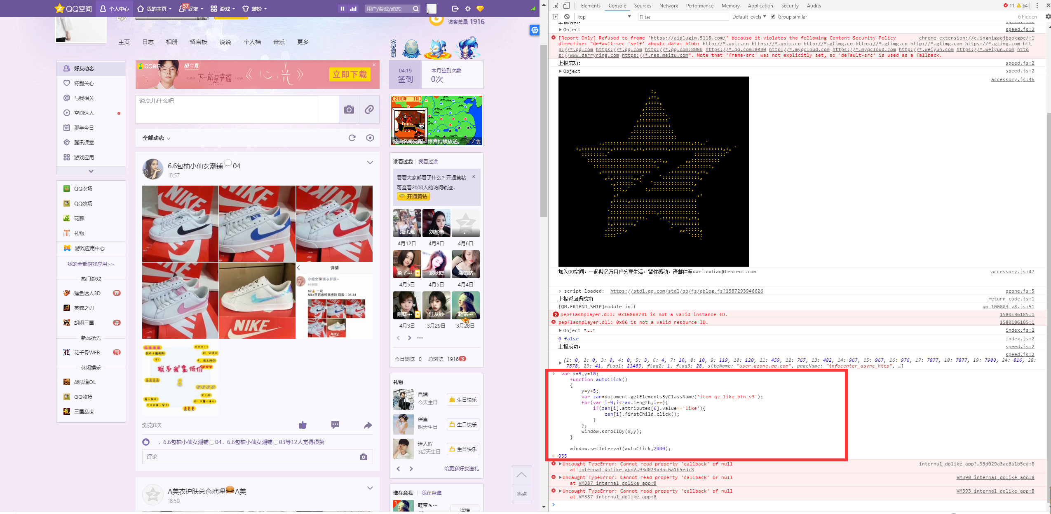This screenshot has height=514, width=1051.
Task: Open the first post's options chevron
Action: click(x=370, y=163)
